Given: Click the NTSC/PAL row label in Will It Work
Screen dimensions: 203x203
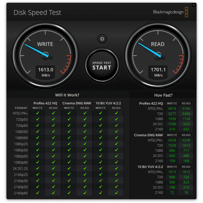Looking at the screenshot, I should (20, 113).
